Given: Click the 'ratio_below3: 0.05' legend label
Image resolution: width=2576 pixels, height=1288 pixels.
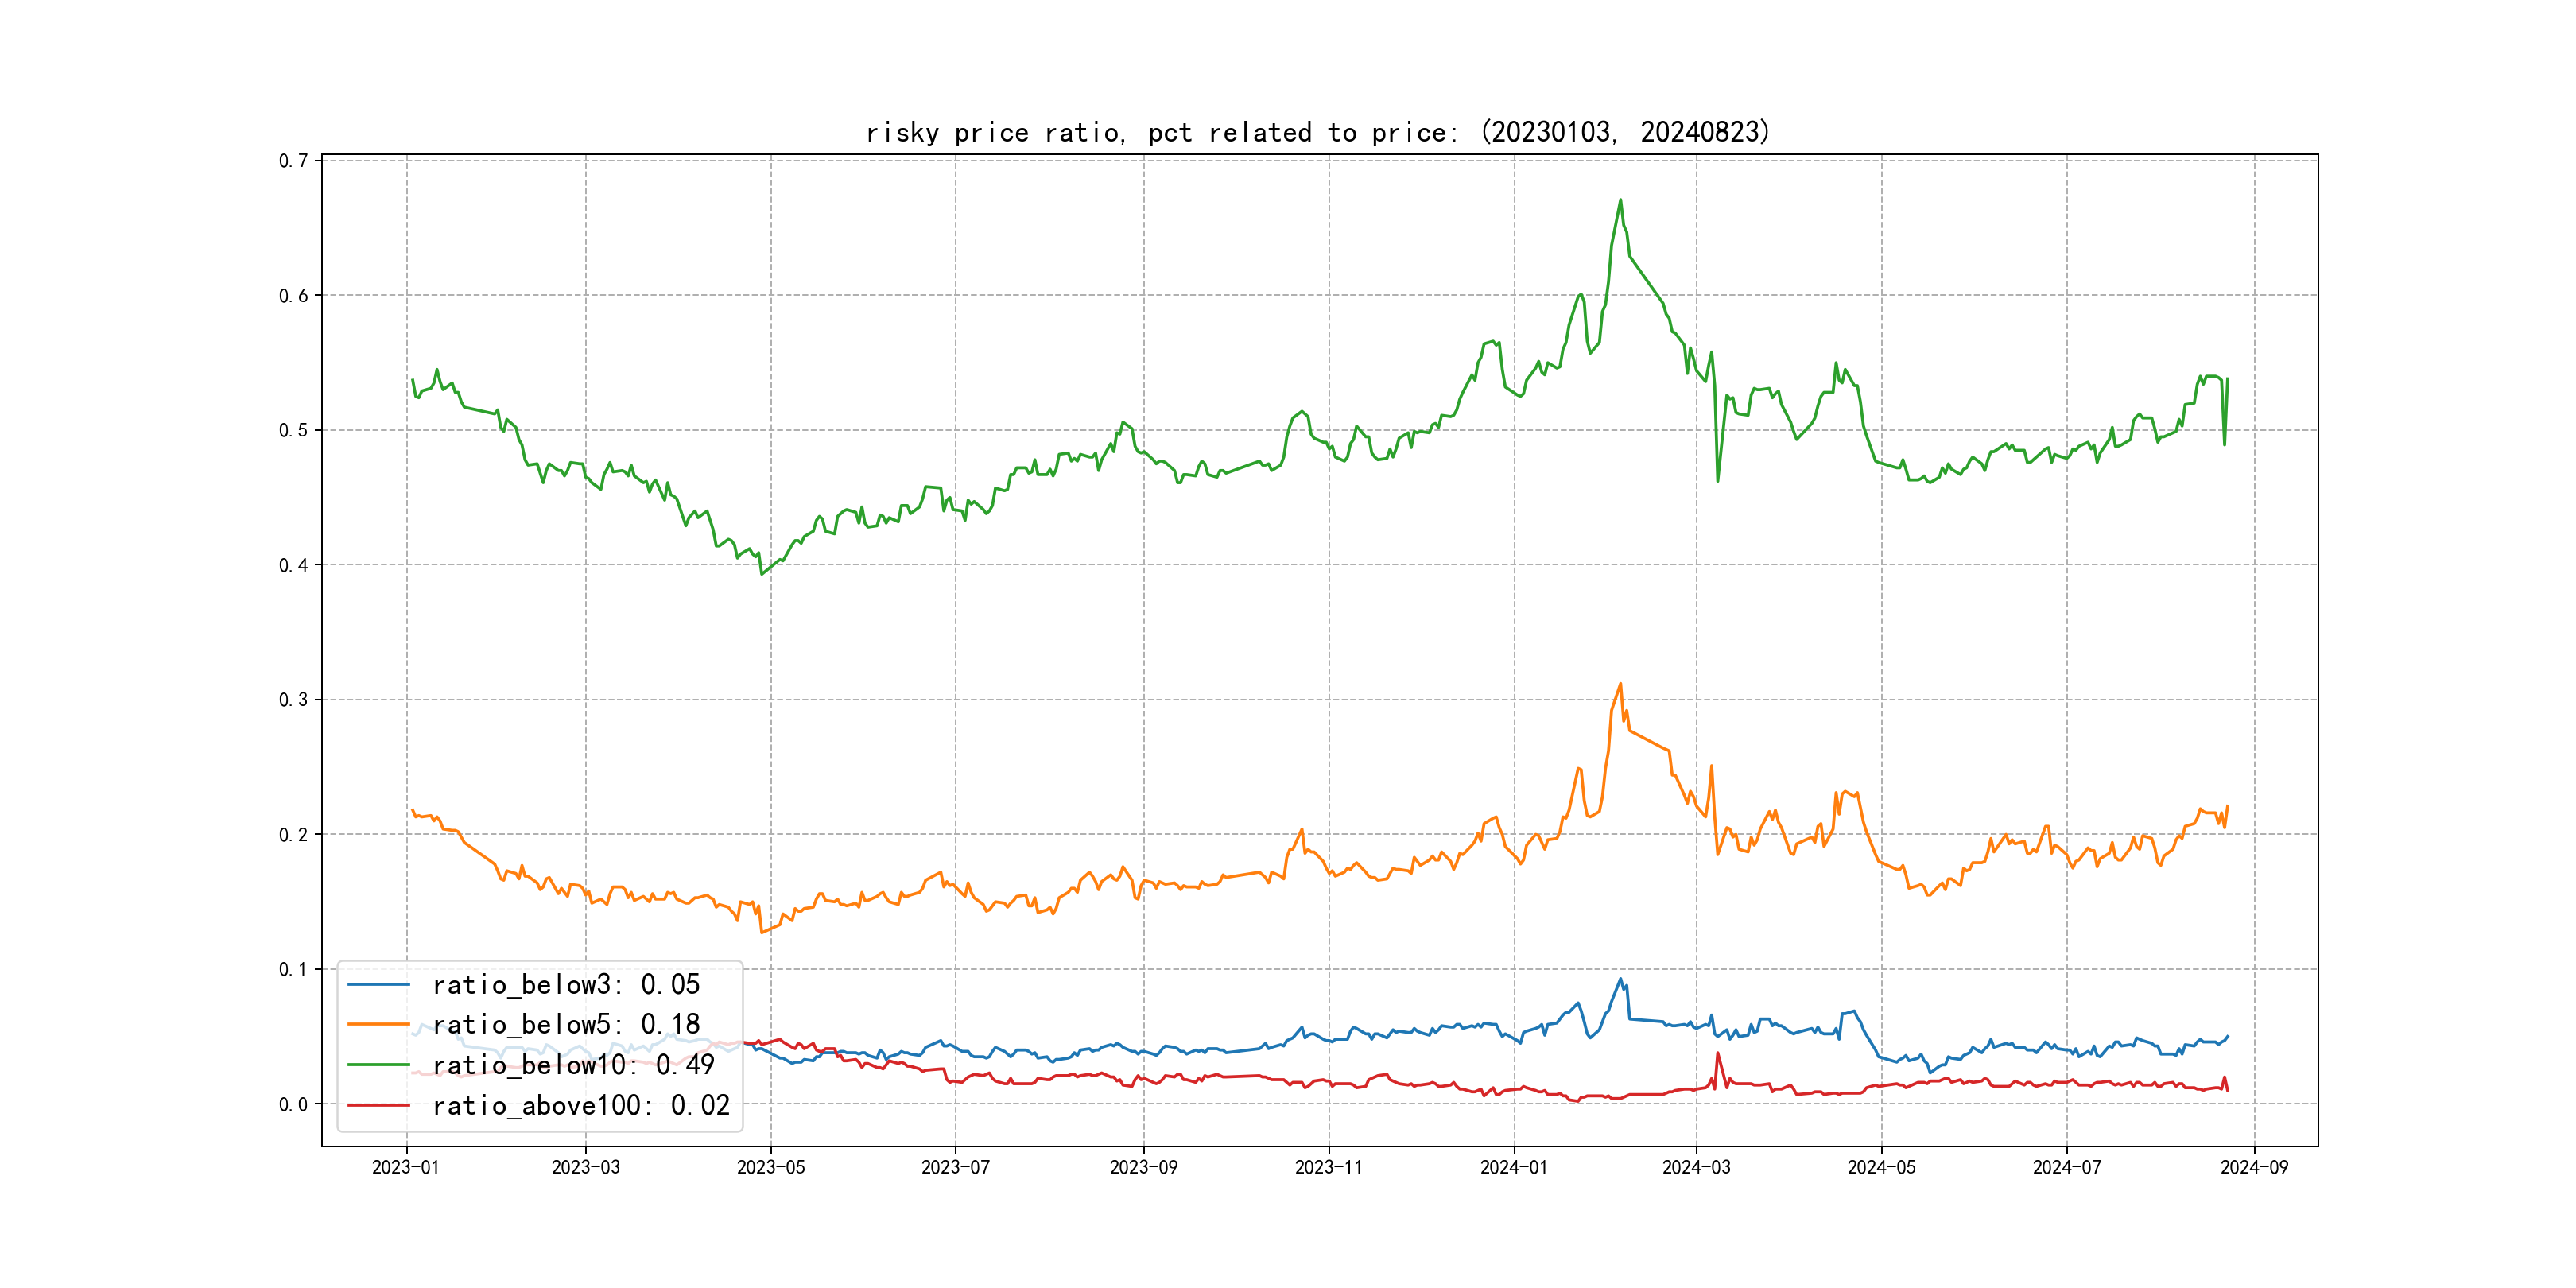Looking at the screenshot, I should [566, 985].
